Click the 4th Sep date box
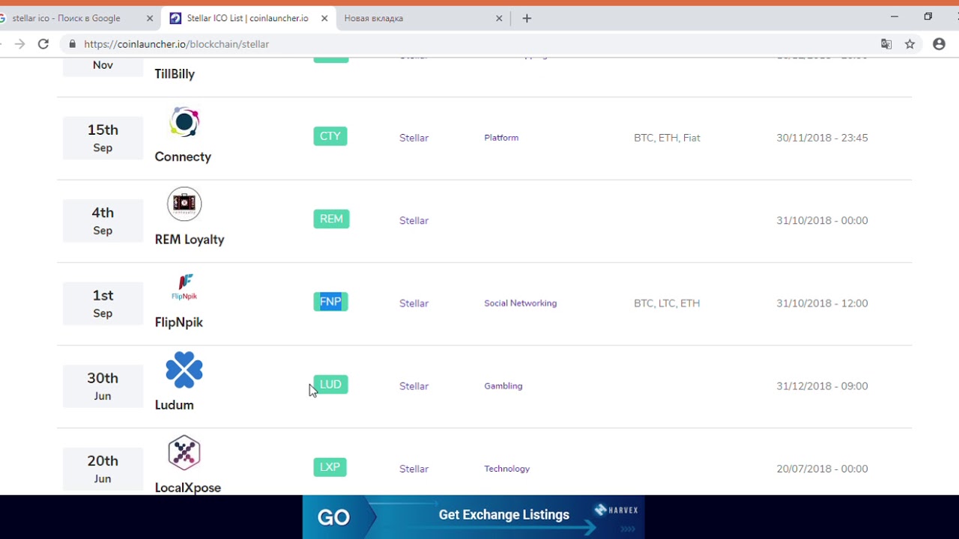This screenshot has height=539, width=959. click(103, 221)
